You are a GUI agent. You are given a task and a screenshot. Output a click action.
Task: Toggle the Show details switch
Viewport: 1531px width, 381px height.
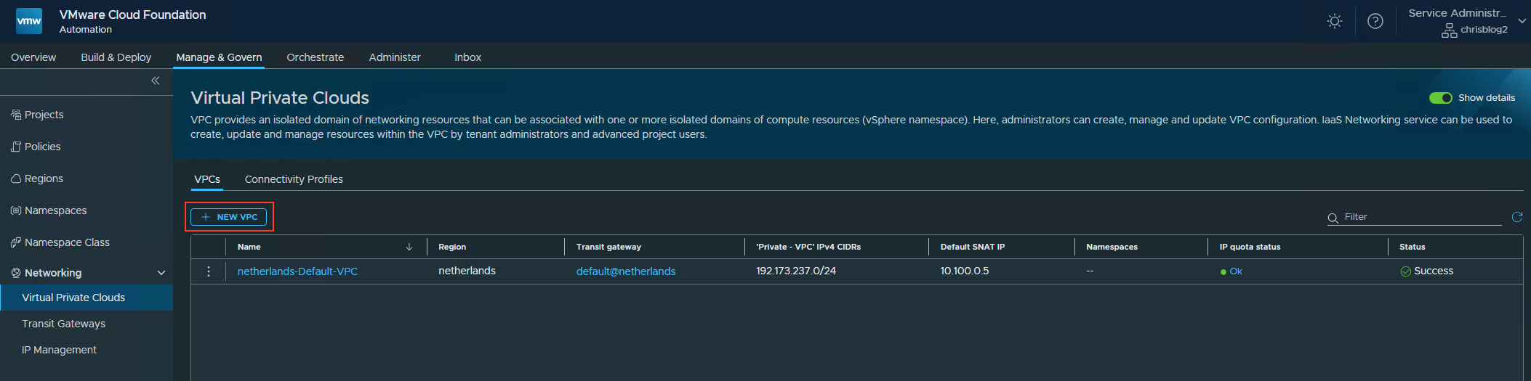click(1440, 98)
